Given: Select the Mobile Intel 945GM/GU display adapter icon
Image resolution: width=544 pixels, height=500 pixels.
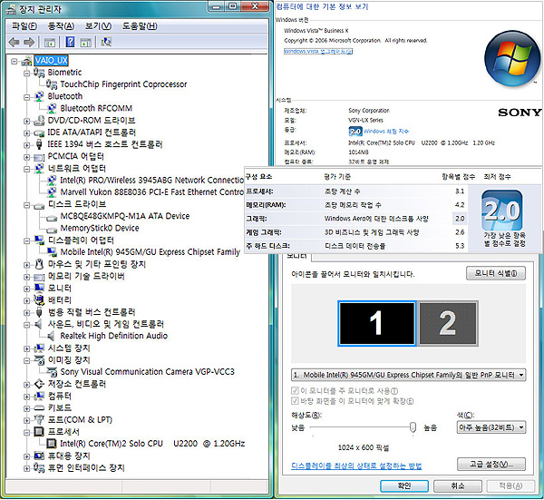Looking at the screenshot, I should tap(52, 251).
